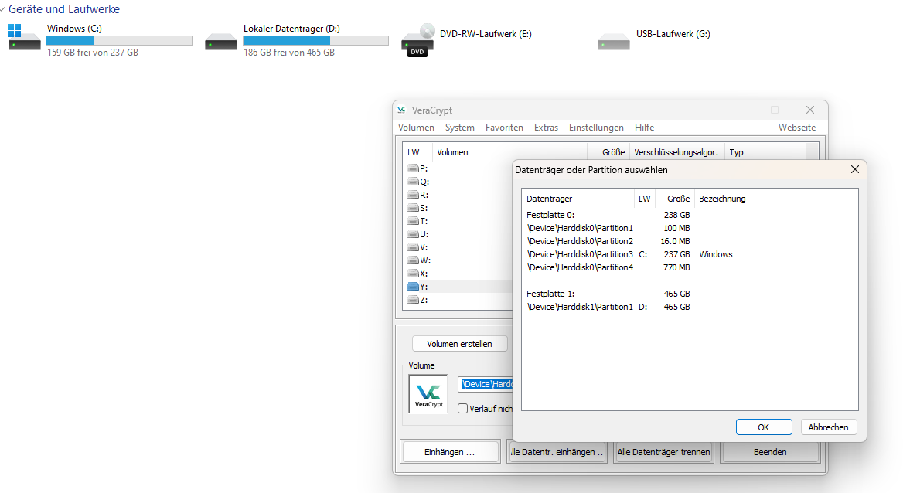This screenshot has height=493, width=903.
Task: Click the Lokaler Datenträger (D:) usage bar
Action: (315, 41)
